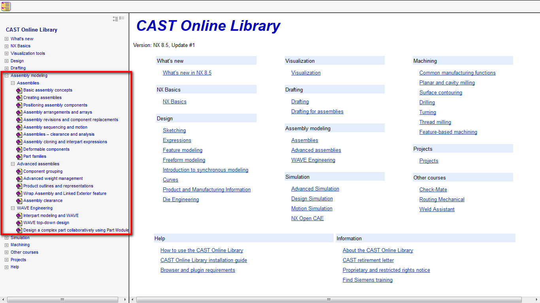Expand the Projects tree node
Screen dimensions: 540x303
pos(6,260)
